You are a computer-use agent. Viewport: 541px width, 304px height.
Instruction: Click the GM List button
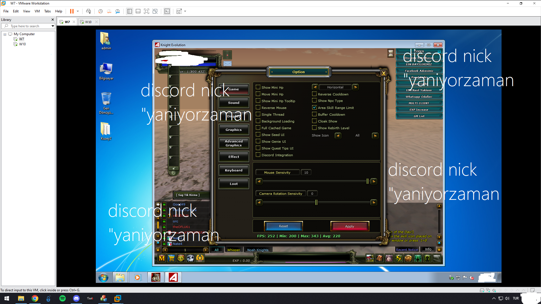coord(419,116)
